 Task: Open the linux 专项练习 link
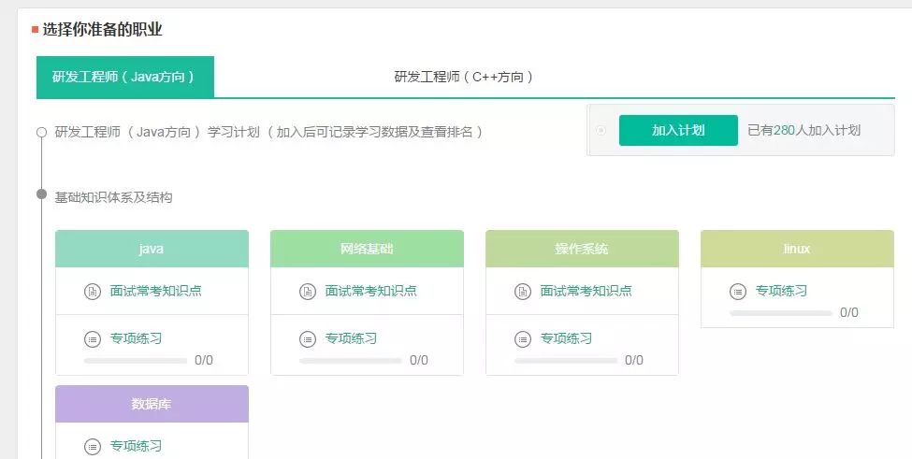click(x=781, y=291)
